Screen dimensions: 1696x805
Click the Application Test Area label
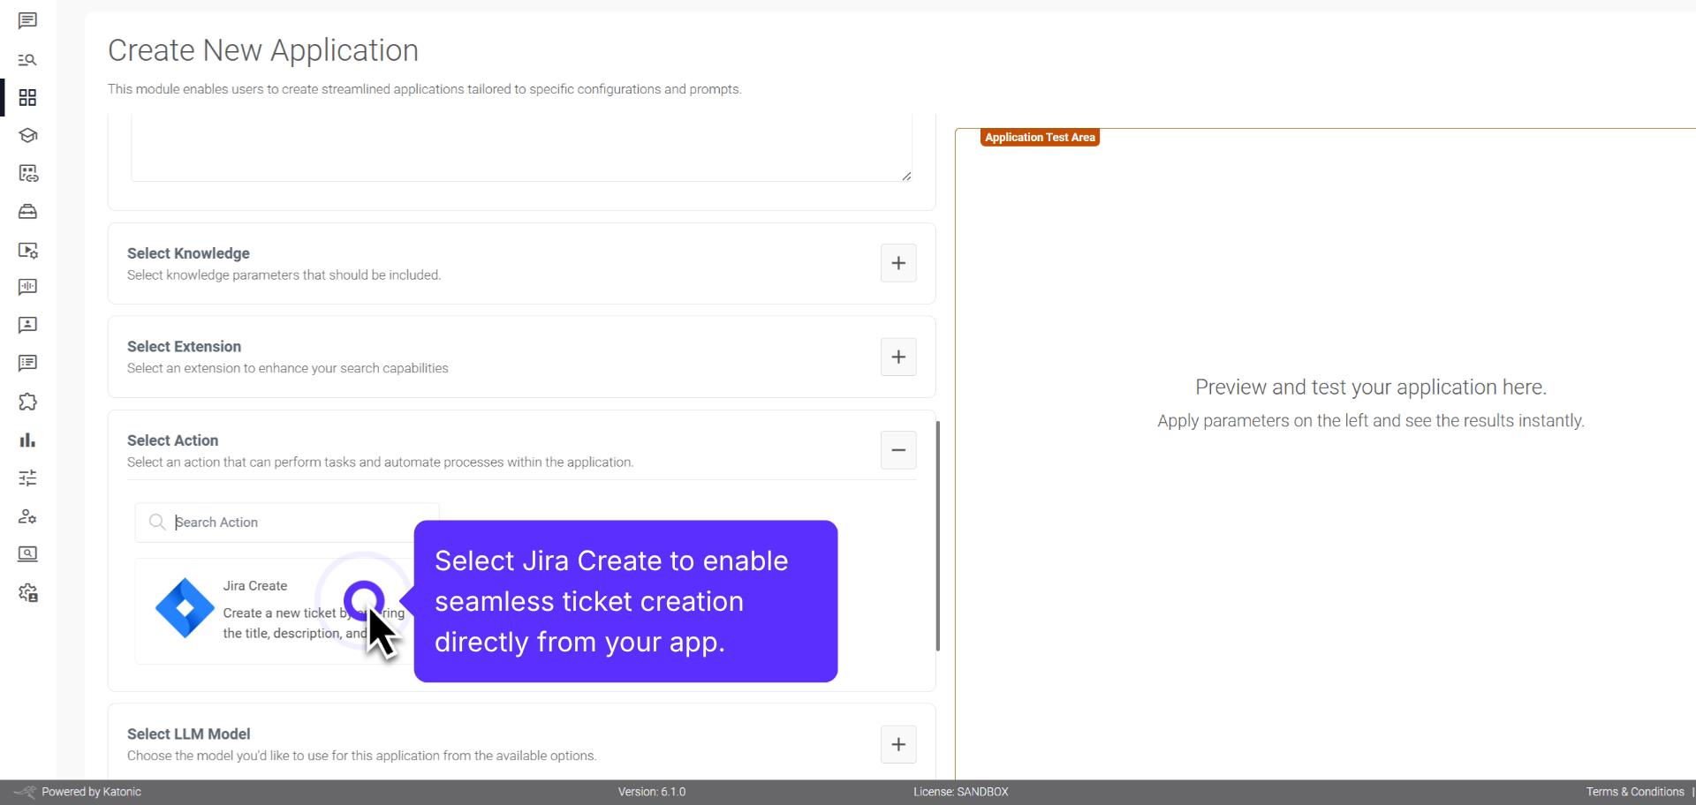[x=1039, y=137]
